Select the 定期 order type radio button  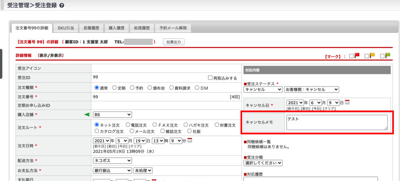114,88
